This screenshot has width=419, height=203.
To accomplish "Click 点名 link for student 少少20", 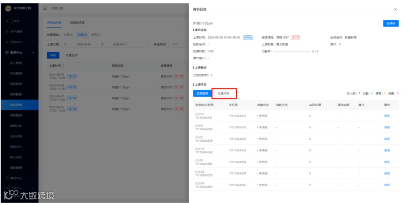I will pos(387,174).
